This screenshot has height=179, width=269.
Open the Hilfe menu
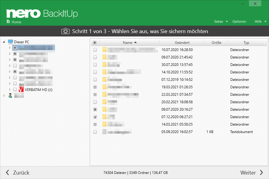260,21
